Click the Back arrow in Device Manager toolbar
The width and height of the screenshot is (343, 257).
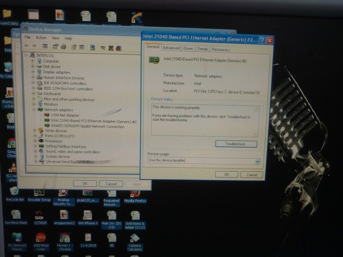tap(27, 46)
